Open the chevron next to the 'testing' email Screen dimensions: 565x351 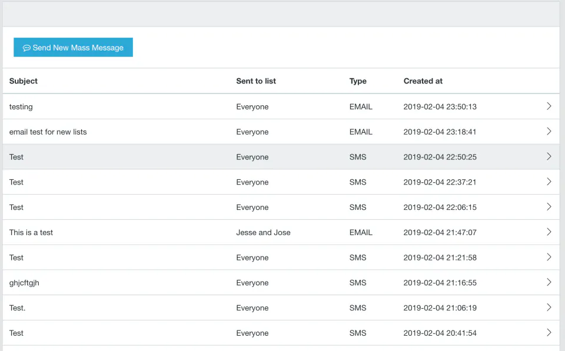[549, 106]
